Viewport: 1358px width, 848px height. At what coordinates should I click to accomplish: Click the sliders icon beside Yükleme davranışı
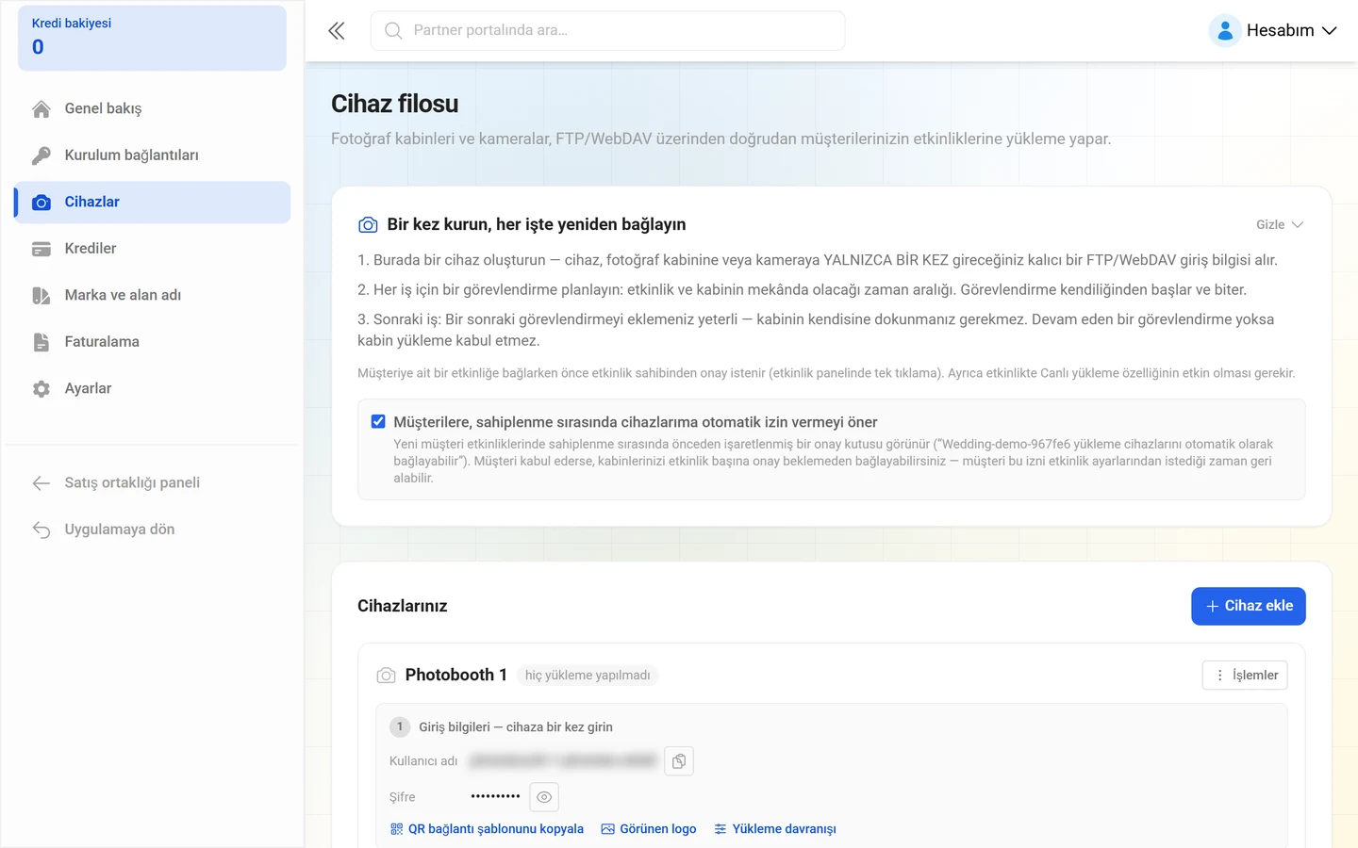pos(720,829)
